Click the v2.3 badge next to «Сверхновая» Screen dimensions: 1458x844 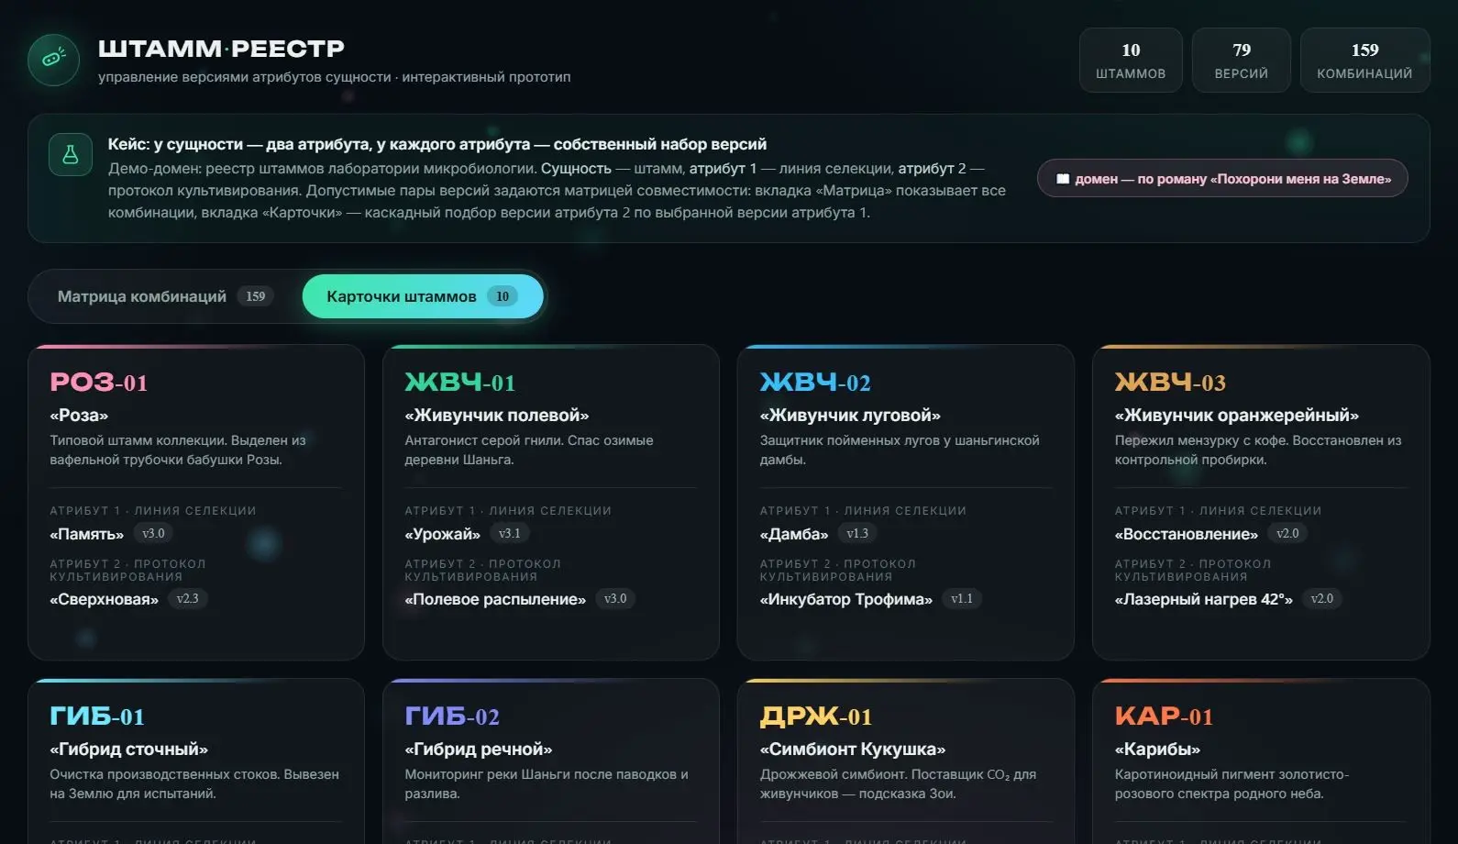[188, 598]
